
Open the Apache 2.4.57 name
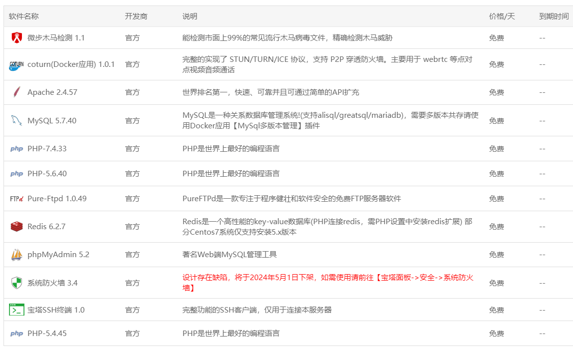(x=52, y=92)
